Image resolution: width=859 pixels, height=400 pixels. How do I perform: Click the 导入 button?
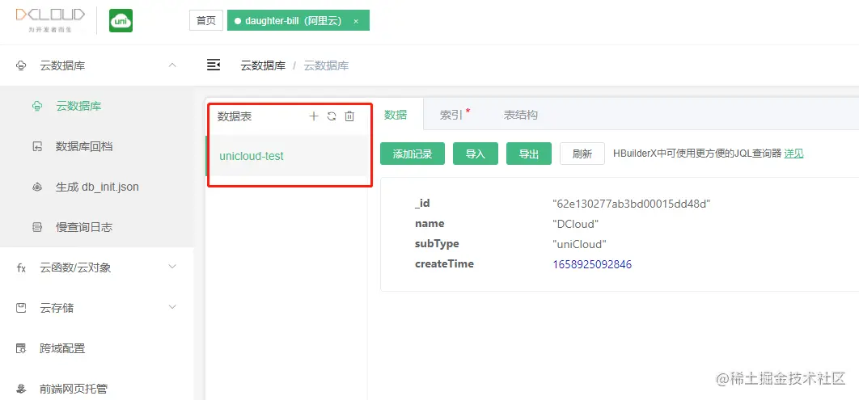[476, 154]
